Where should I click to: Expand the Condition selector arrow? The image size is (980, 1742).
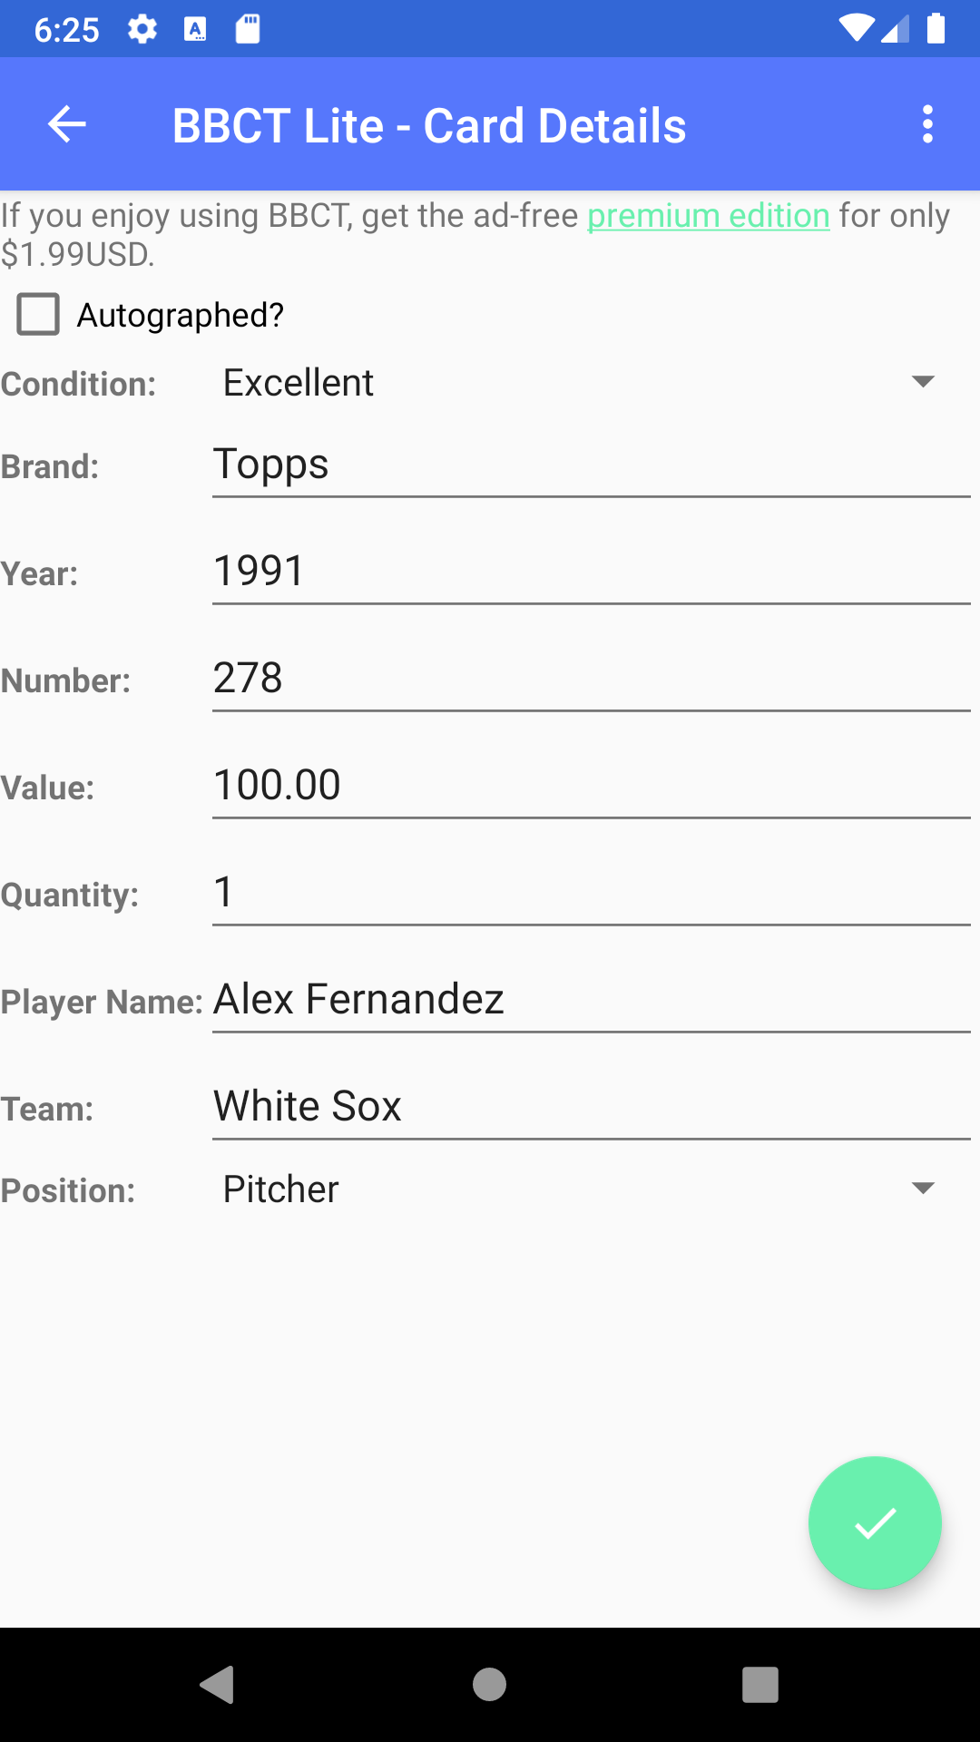[x=923, y=383]
